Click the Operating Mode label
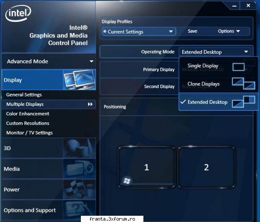This screenshot has width=260, height=222. coord(158,52)
